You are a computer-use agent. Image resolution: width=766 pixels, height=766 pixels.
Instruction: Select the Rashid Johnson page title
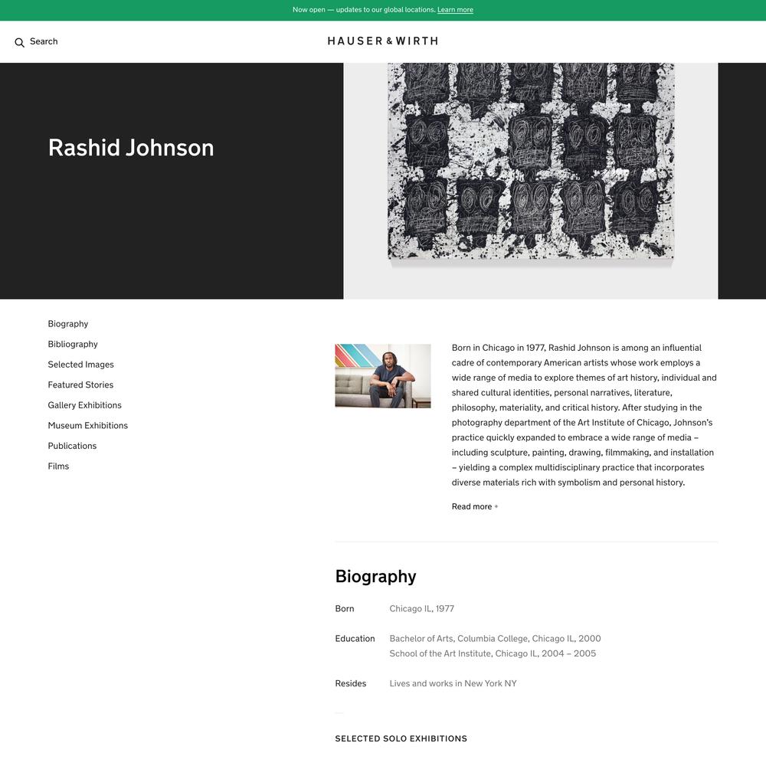pyautogui.click(x=131, y=148)
